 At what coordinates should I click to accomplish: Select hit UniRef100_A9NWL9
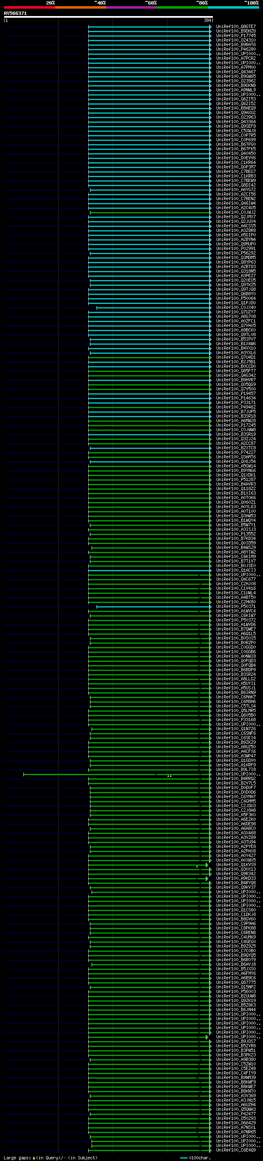(236, 90)
